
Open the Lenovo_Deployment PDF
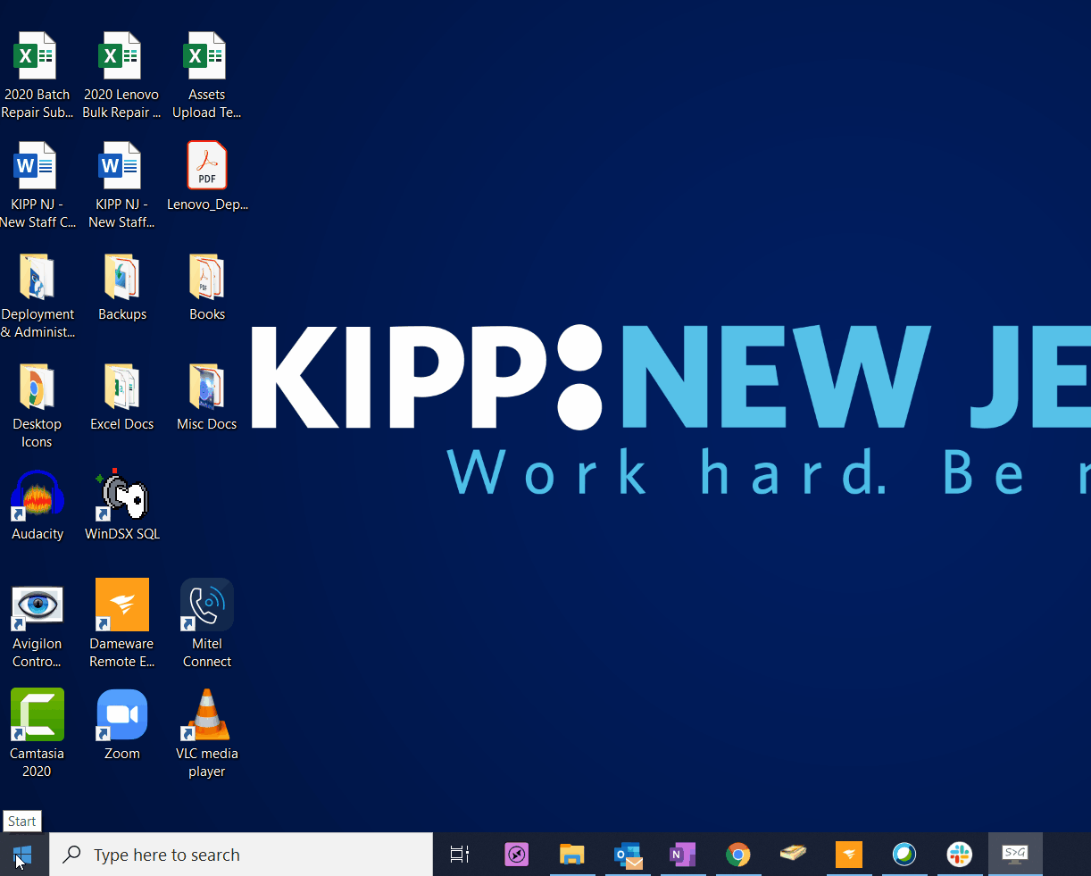[206, 165]
